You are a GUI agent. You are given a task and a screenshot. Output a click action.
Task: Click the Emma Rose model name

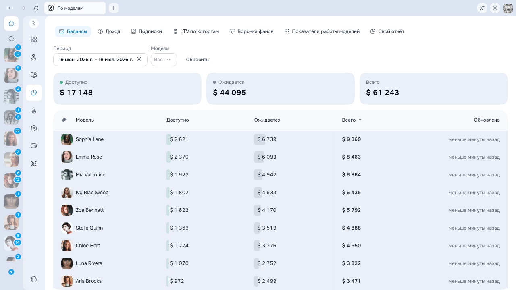[x=89, y=157]
